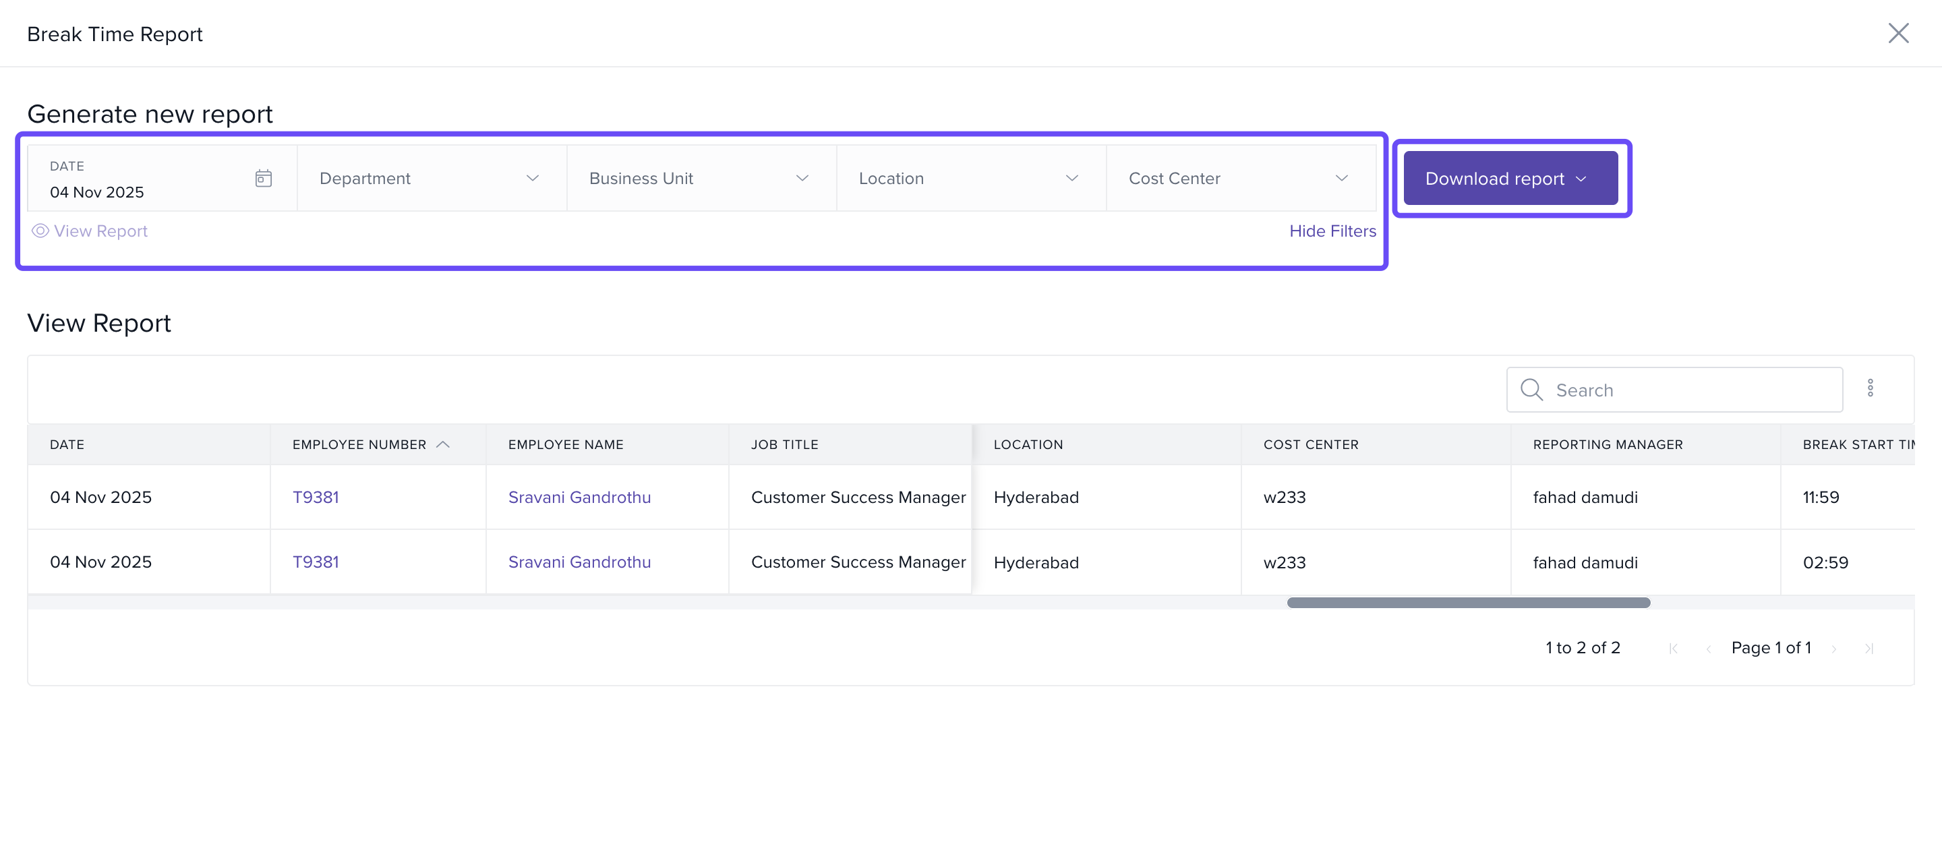
Task: Focus the Search input field
Action: 1688,390
